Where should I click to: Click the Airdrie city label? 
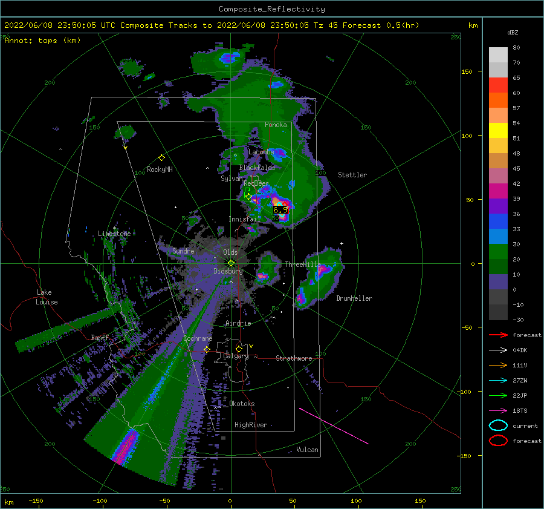point(238,323)
